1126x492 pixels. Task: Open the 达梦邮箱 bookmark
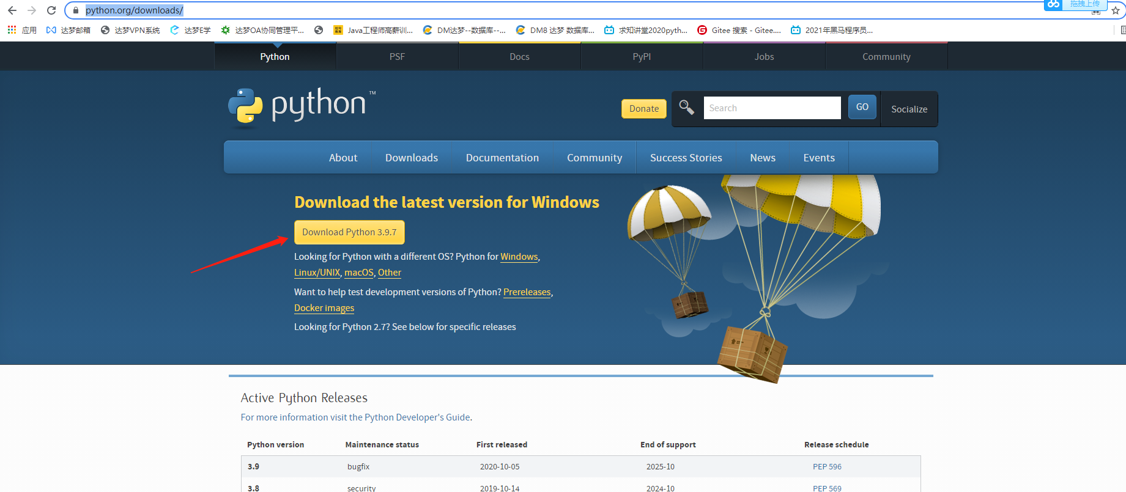(x=69, y=30)
